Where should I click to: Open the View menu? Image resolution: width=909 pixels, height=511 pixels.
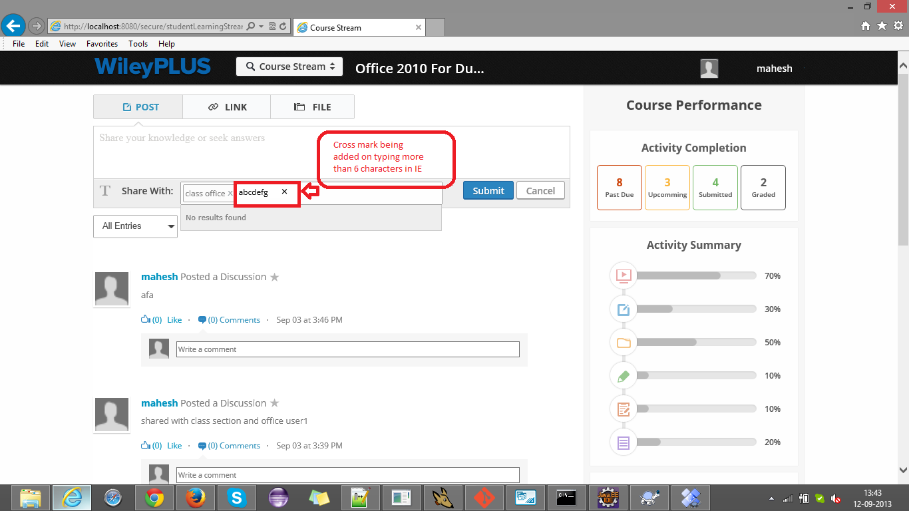[x=67, y=44]
